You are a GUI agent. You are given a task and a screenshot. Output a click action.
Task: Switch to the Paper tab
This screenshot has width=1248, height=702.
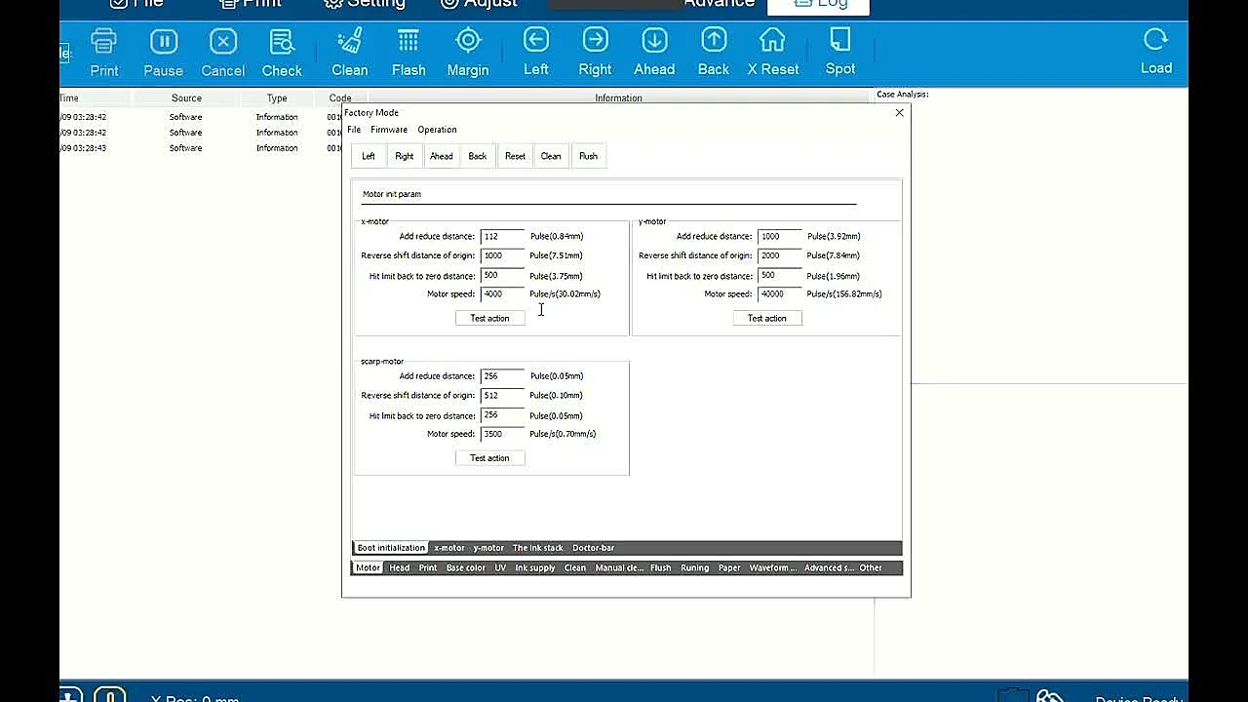pyautogui.click(x=729, y=567)
